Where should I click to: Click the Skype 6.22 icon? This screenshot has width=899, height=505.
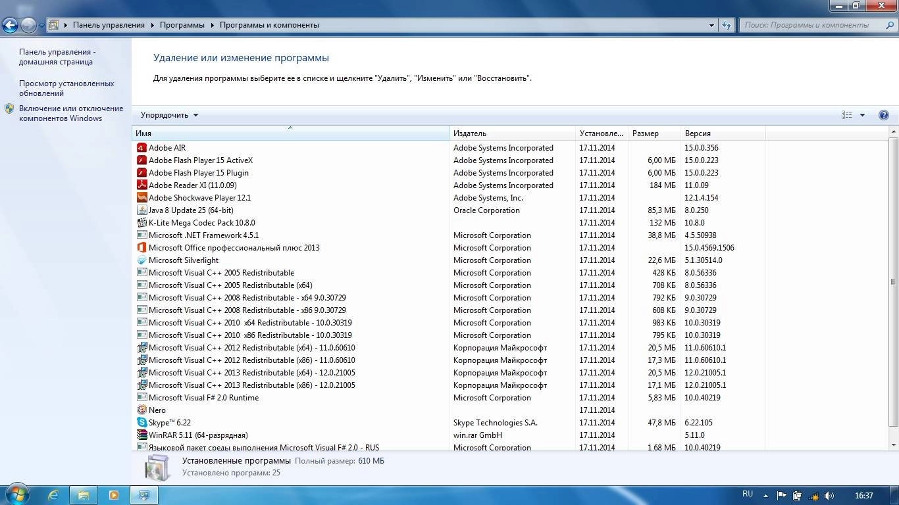(141, 423)
